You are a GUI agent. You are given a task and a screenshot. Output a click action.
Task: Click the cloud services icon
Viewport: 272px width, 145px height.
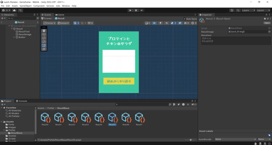coord(14,10)
